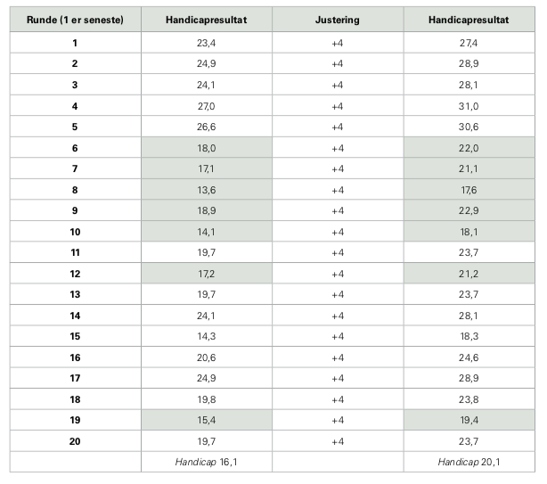Select the "Handicap 20,1" summary cell

(x=469, y=462)
